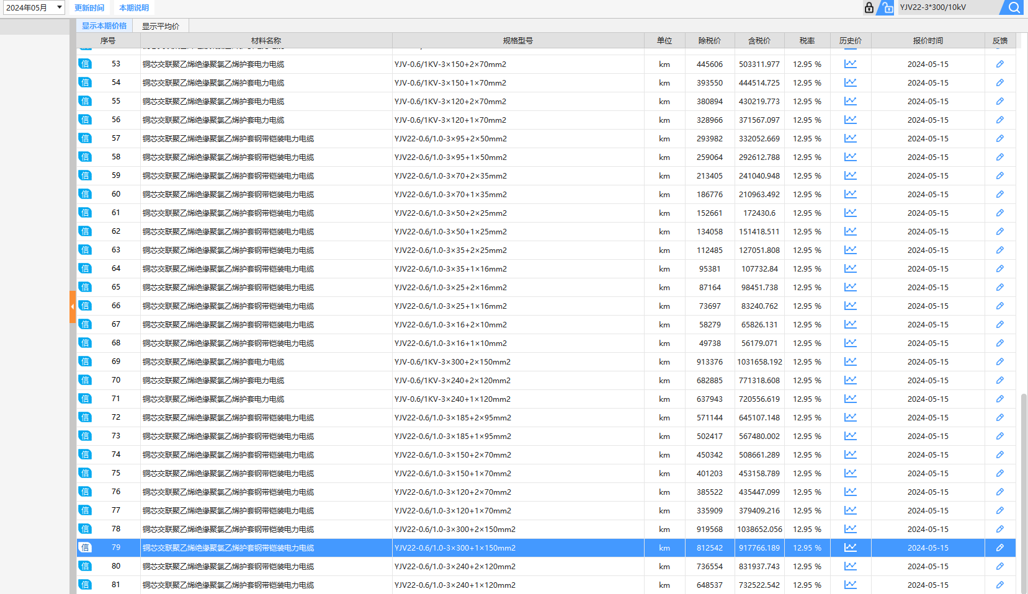Click the 信 info badge in row 63
Image resolution: width=1028 pixels, height=594 pixels.
85,250
